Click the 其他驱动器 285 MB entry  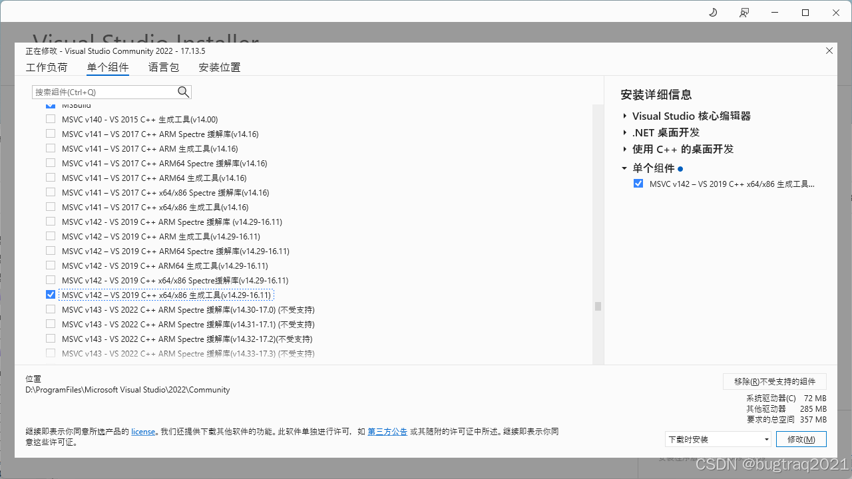pos(787,409)
